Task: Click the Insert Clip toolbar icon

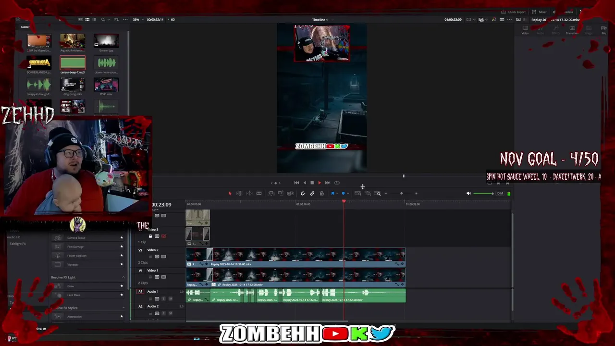Action: (271, 193)
